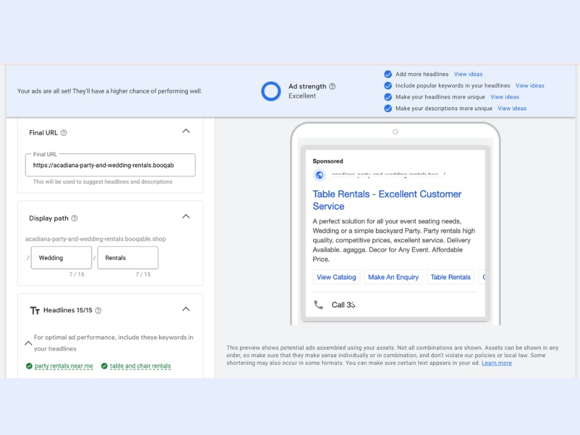
Task: Open View ideas for unique headlines
Action: pyautogui.click(x=505, y=97)
